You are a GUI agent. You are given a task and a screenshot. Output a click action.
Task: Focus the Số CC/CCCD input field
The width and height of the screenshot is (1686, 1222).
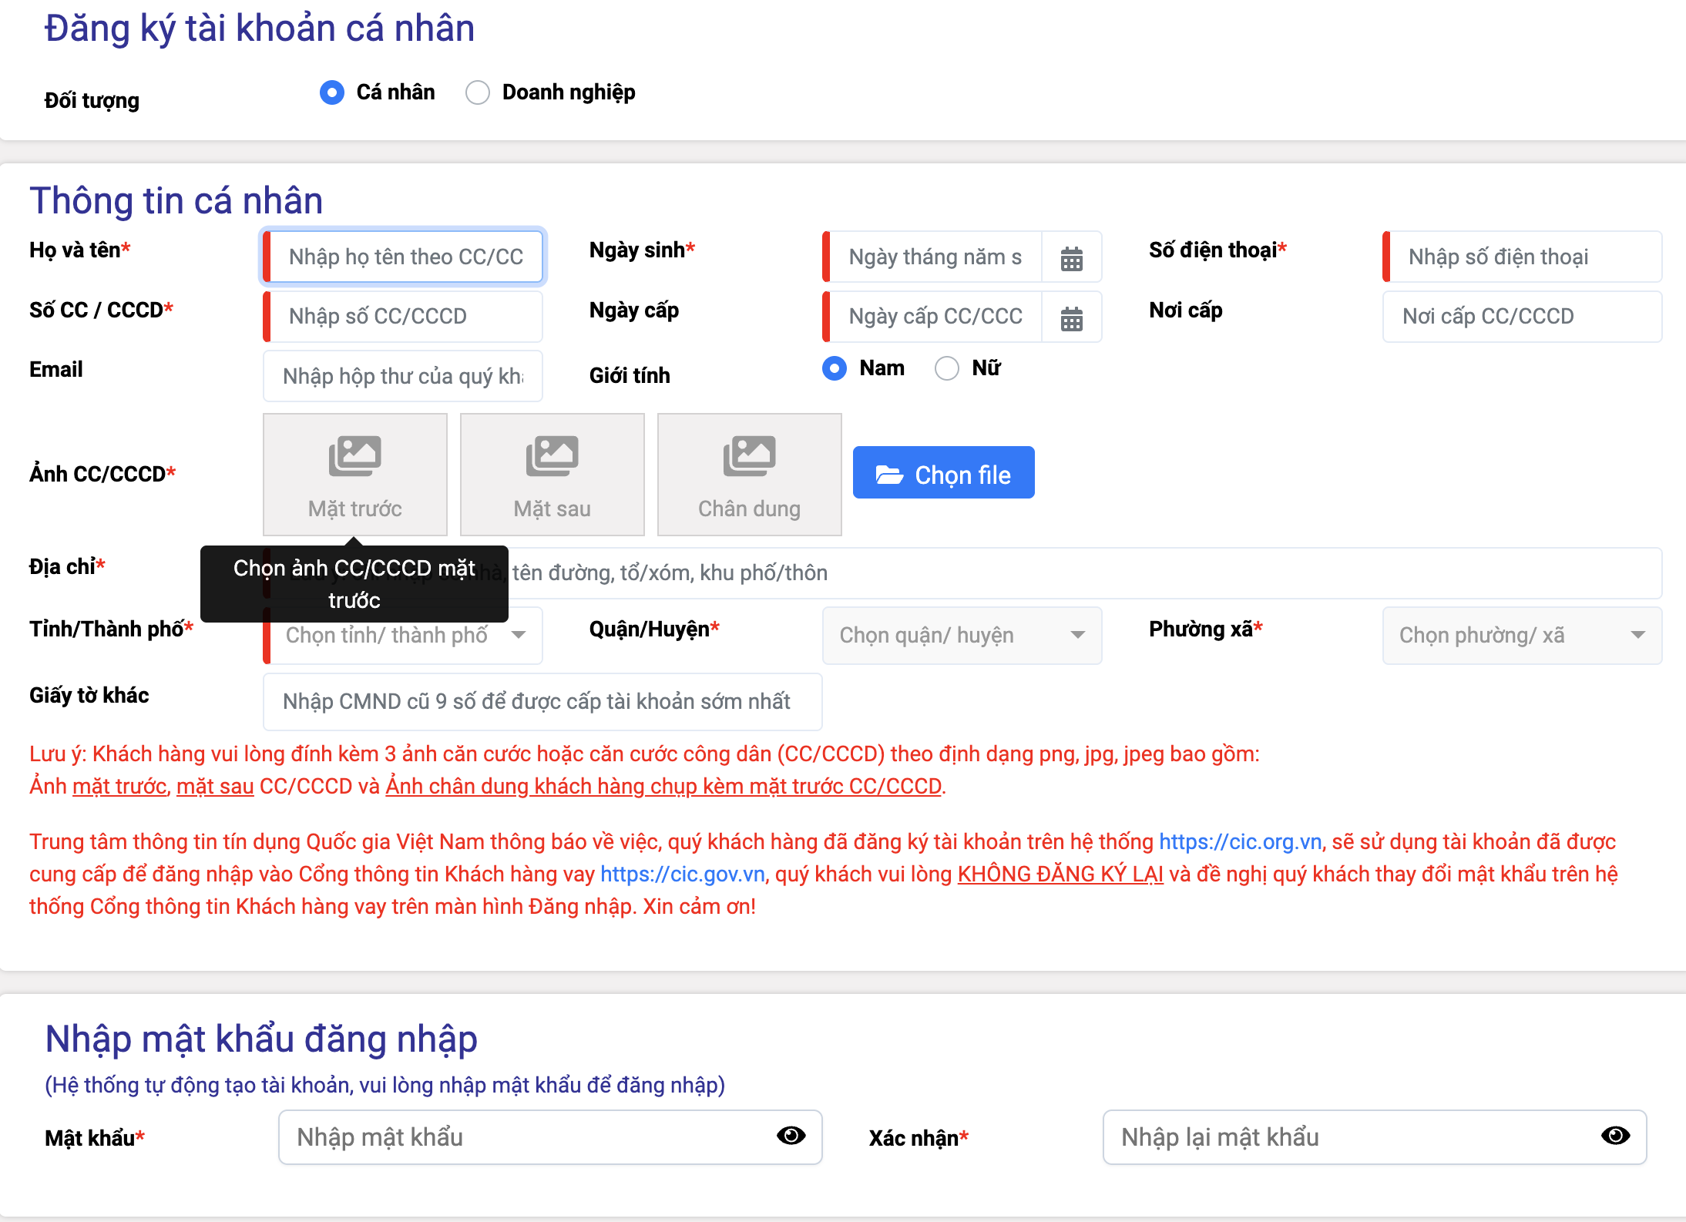coord(403,317)
